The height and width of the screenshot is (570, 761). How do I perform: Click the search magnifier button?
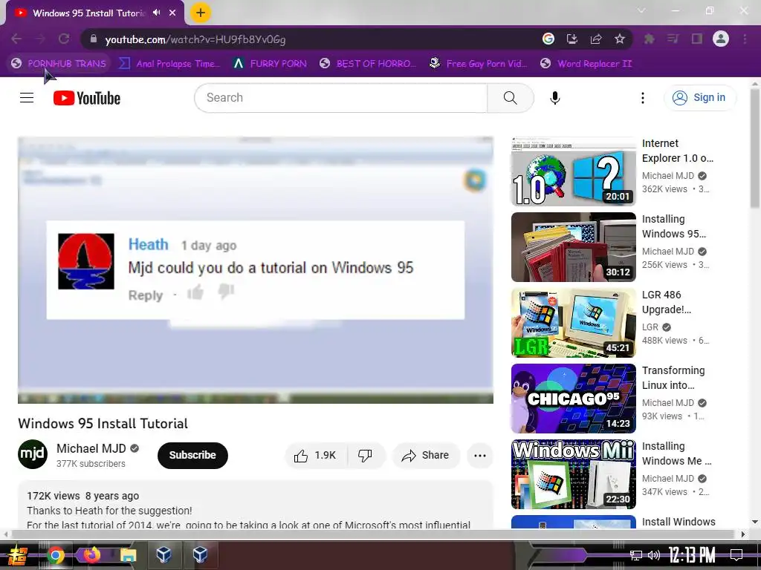click(x=510, y=98)
